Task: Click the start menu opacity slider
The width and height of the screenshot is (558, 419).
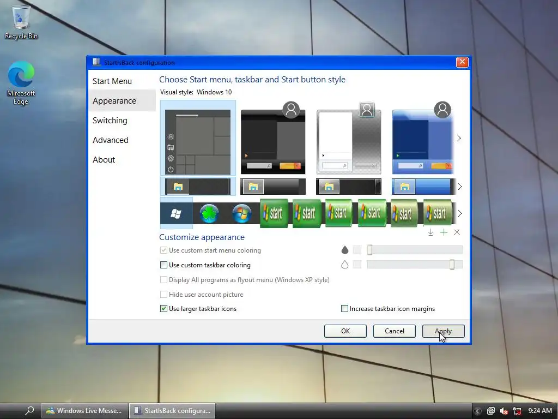Action: [x=415, y=250]
